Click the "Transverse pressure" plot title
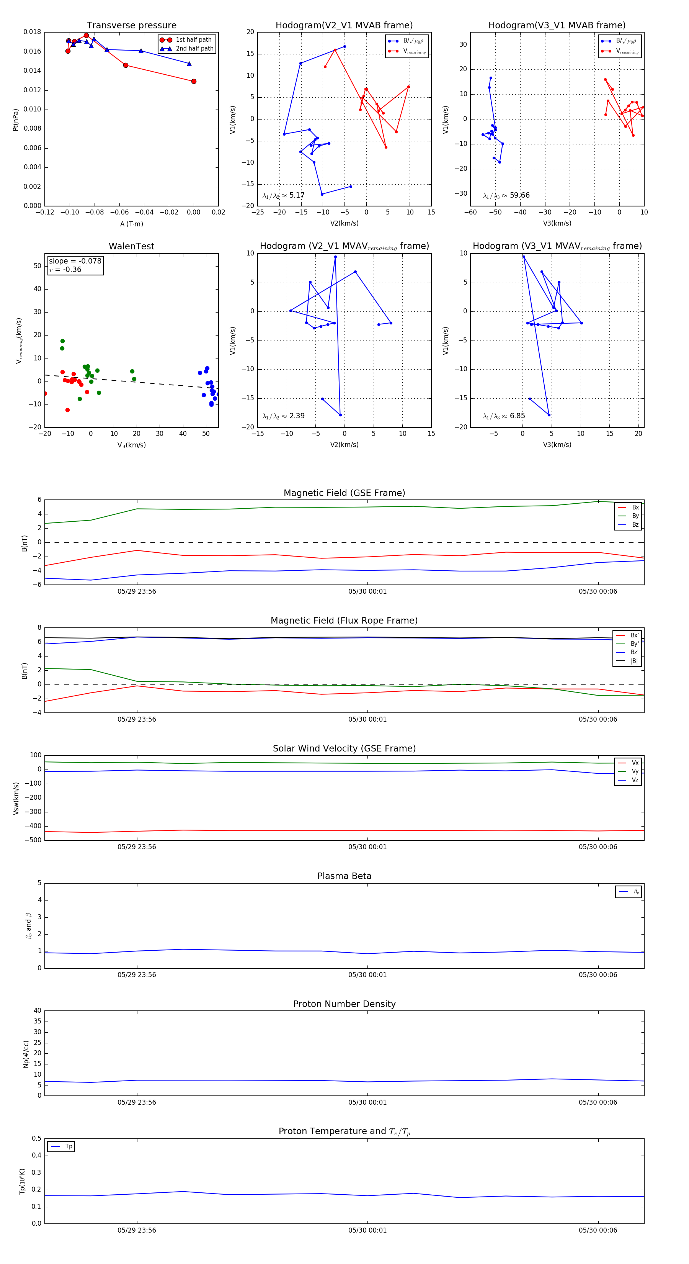The width and height of the screenshot is (689, 1264). coord(131,26)
